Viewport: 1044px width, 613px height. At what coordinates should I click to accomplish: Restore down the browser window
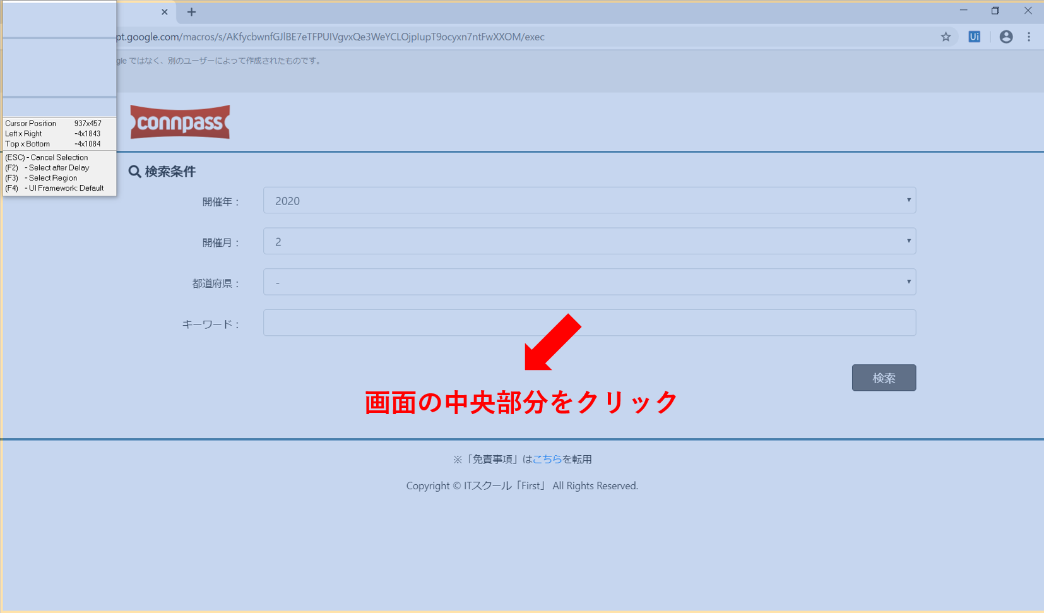click(995, 11)
